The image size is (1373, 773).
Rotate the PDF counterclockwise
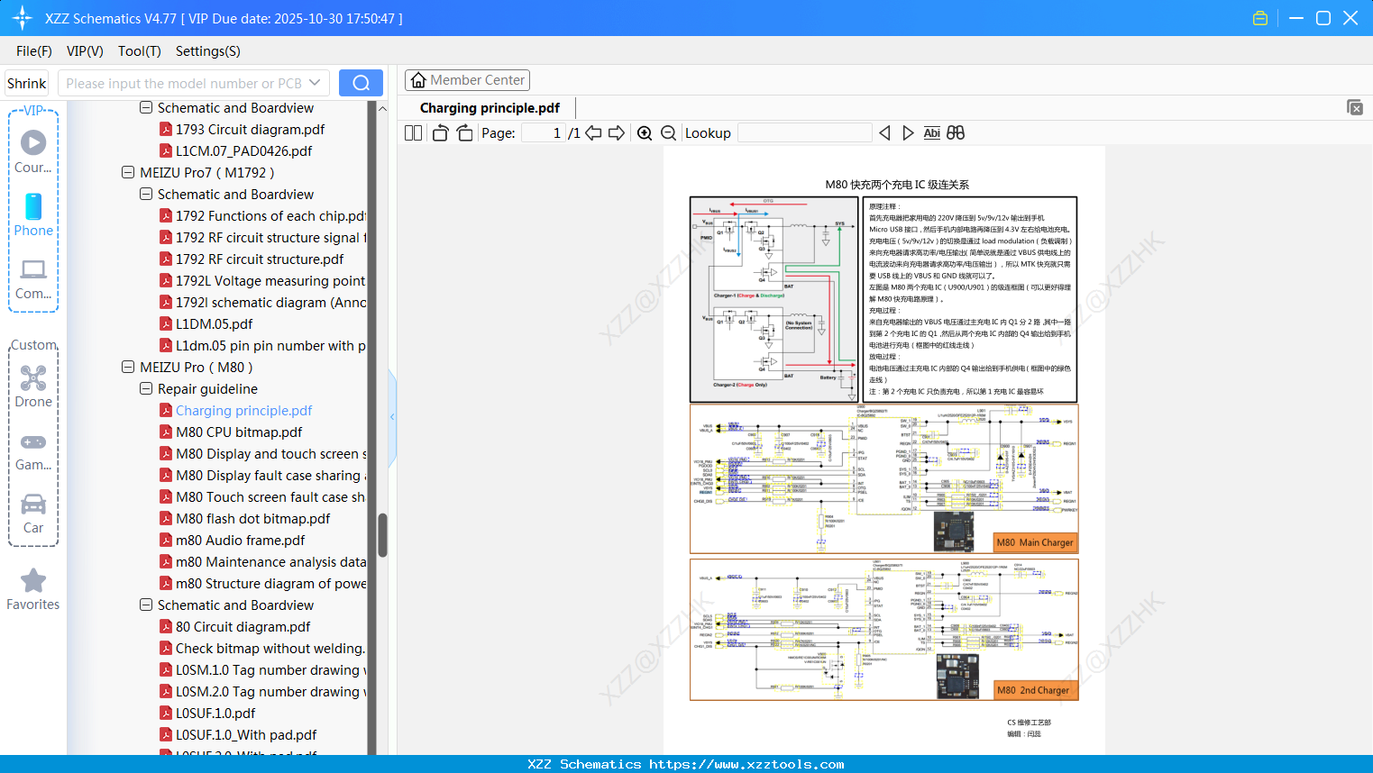point(440,132)
